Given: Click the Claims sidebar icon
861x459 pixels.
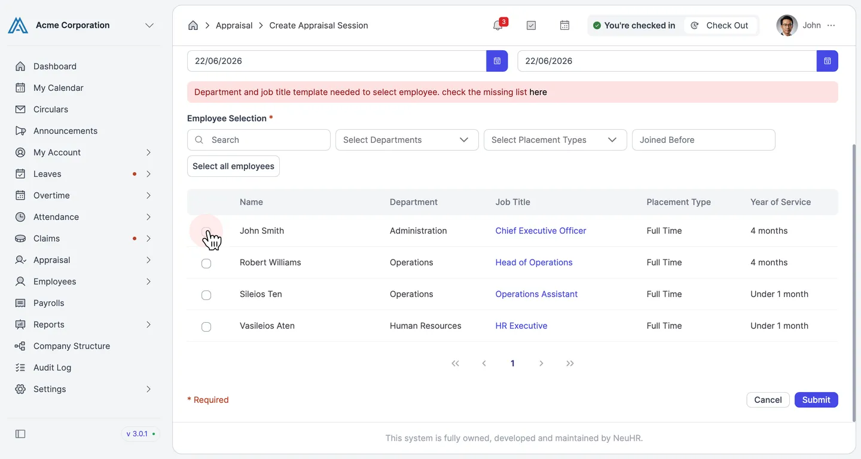Looking at the screenshot, I should click(x=20, y=238).
